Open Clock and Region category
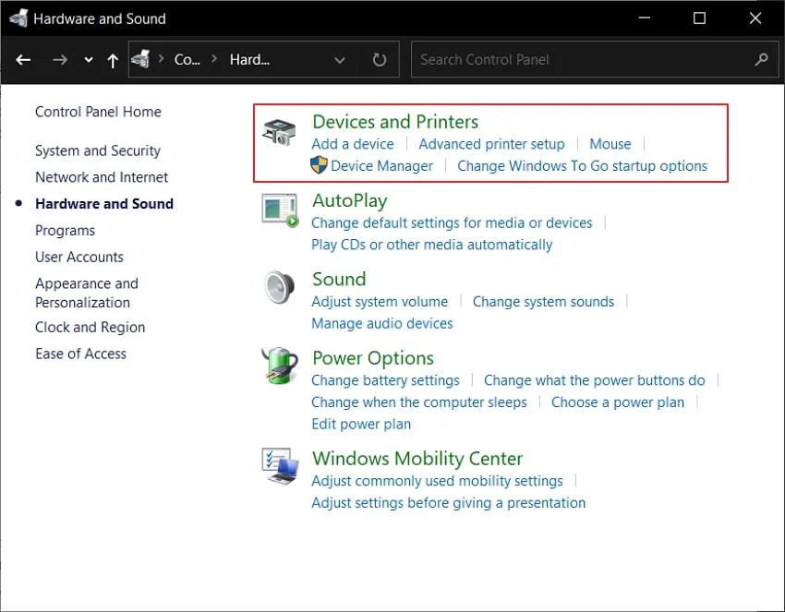 pos(91,328)
